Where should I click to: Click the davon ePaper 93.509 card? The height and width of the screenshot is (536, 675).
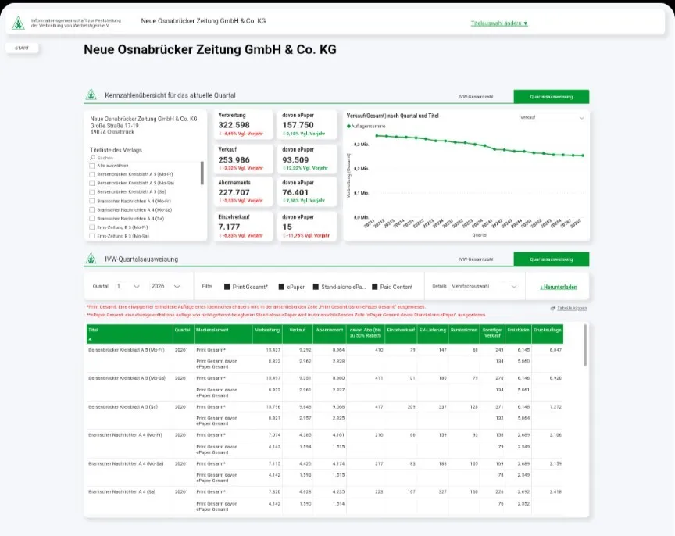tap(307, 159)
